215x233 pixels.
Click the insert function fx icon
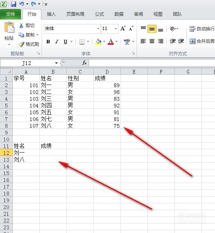pos(84,63)
